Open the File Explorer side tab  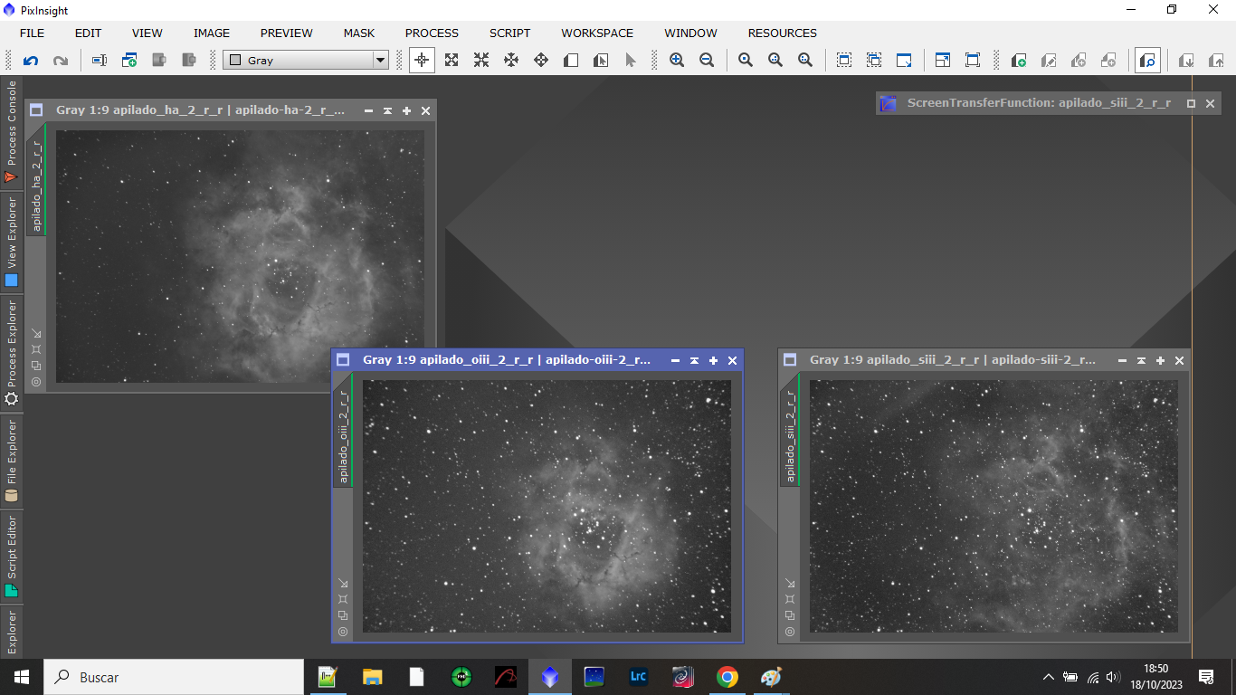[x=12, y=461]
